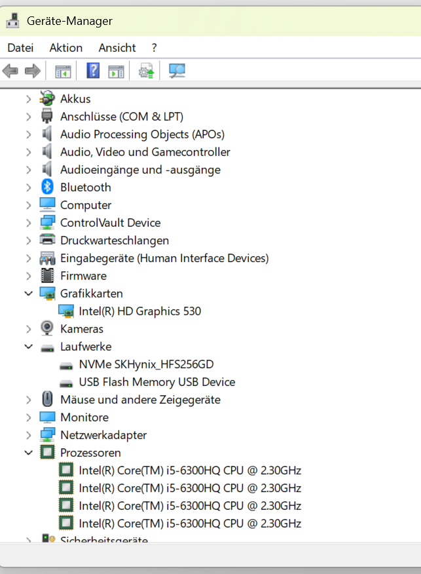
Task: Click the Back arrow toolbar icon
Action: [10, 71]
